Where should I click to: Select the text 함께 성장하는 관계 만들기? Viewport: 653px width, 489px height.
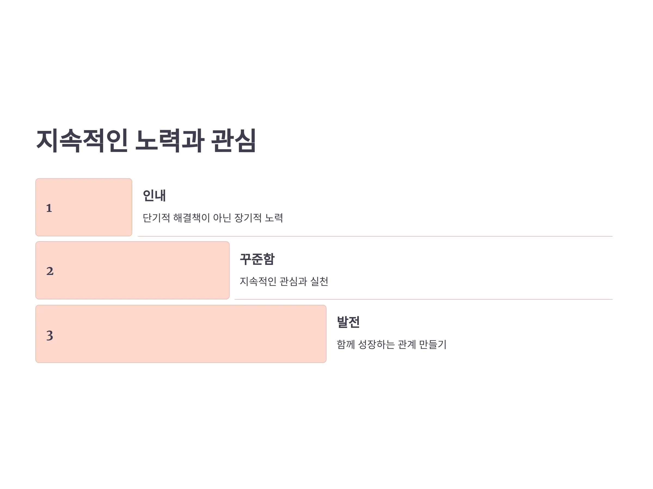pyautogui.click(x=392, y=344)
